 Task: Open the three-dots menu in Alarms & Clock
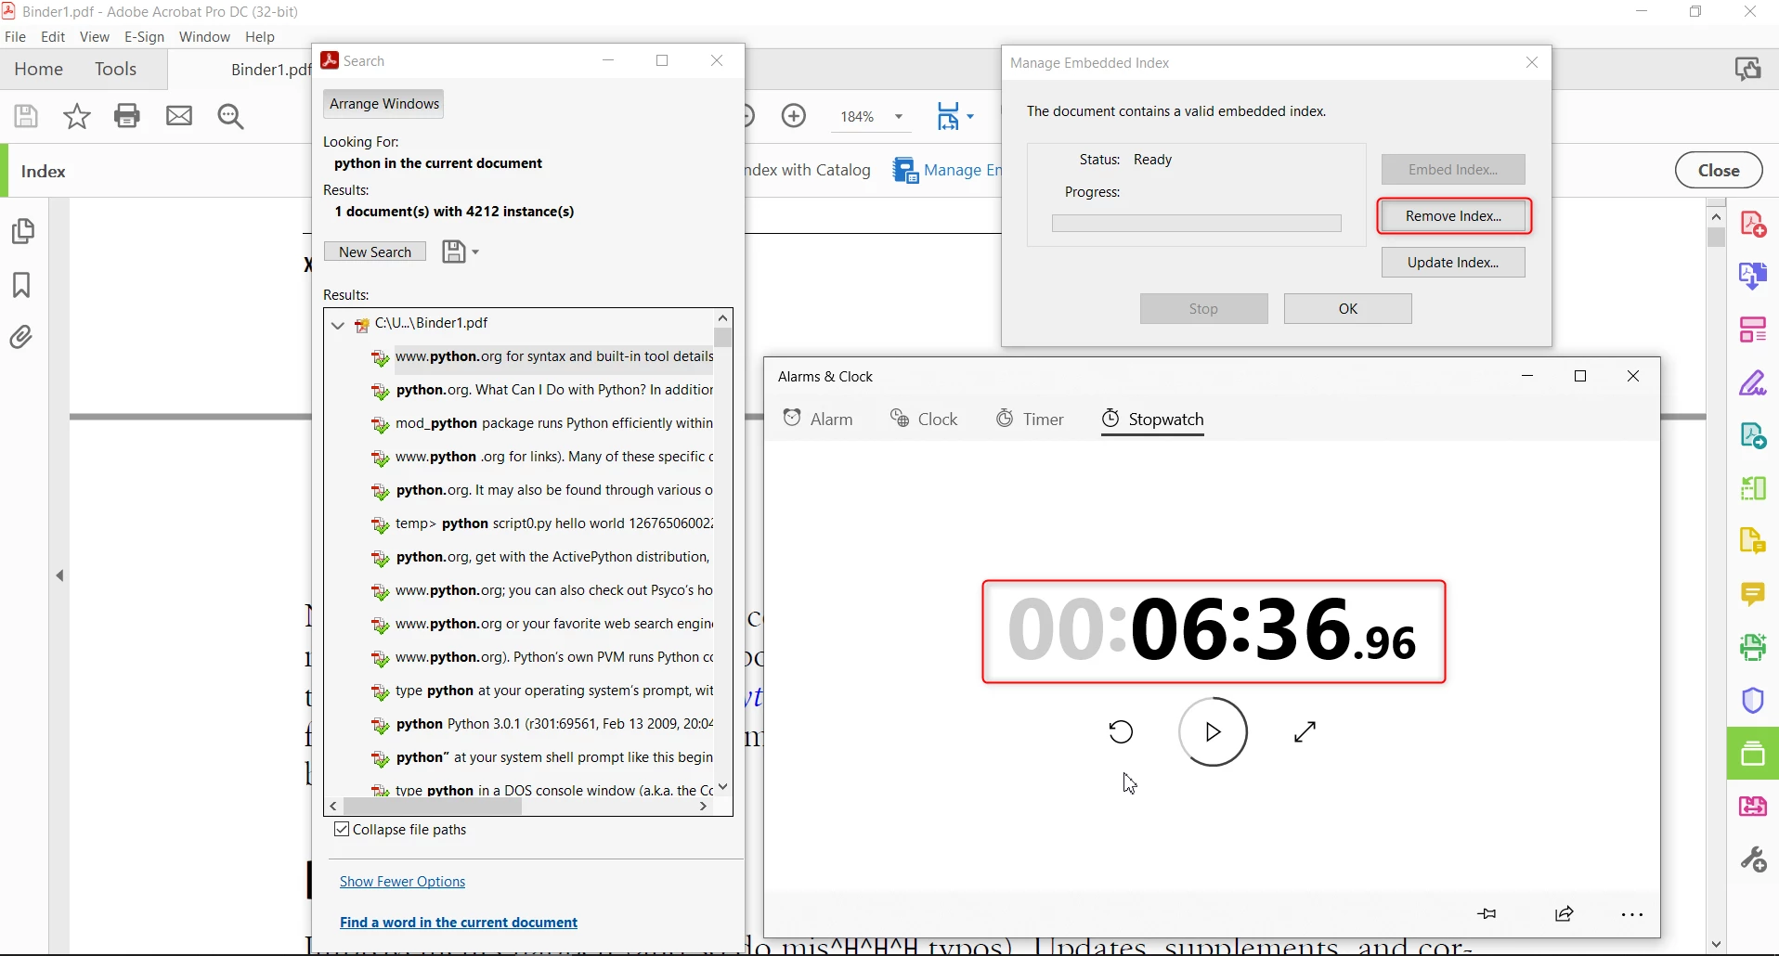pos(1633,915)
